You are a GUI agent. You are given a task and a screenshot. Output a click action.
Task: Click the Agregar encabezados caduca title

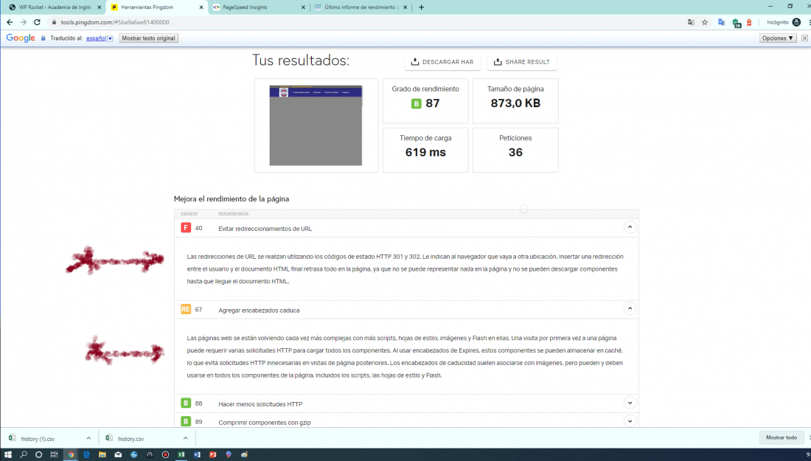point(259,311)
